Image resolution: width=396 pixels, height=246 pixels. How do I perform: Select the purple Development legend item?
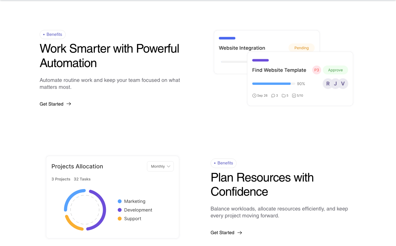click(135, 210)
